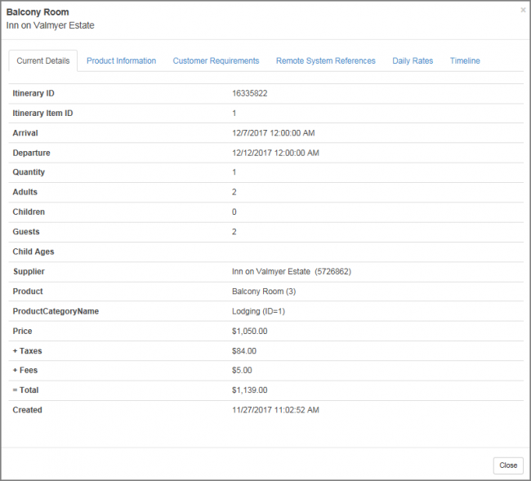This screenshot has height=481, width=531.
Task: Click the Departure date 12/12/2017 value
Action: click(x=275, y=153)
